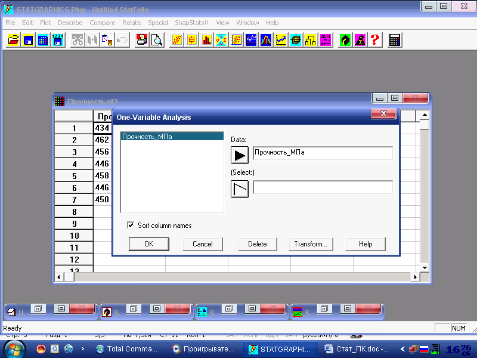Open the scatterplot icon in toolbar

tap(176, 40)
